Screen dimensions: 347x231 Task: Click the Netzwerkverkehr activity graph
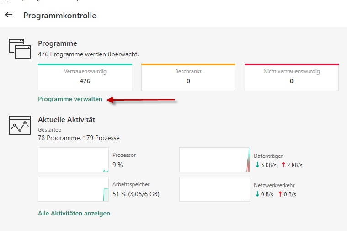point(214,189)
